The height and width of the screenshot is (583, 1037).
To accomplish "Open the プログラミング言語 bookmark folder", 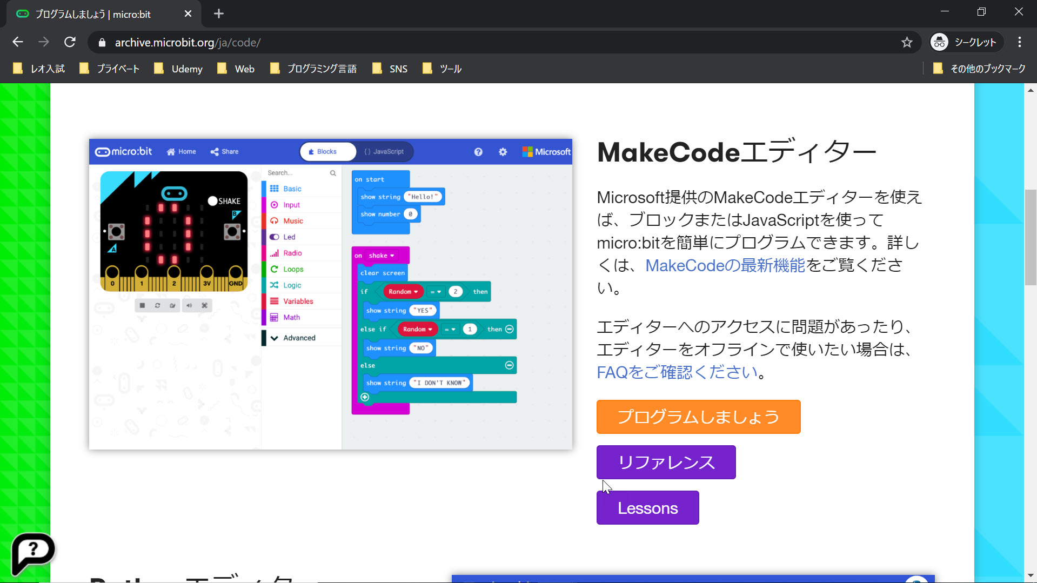I will [313, 69].
